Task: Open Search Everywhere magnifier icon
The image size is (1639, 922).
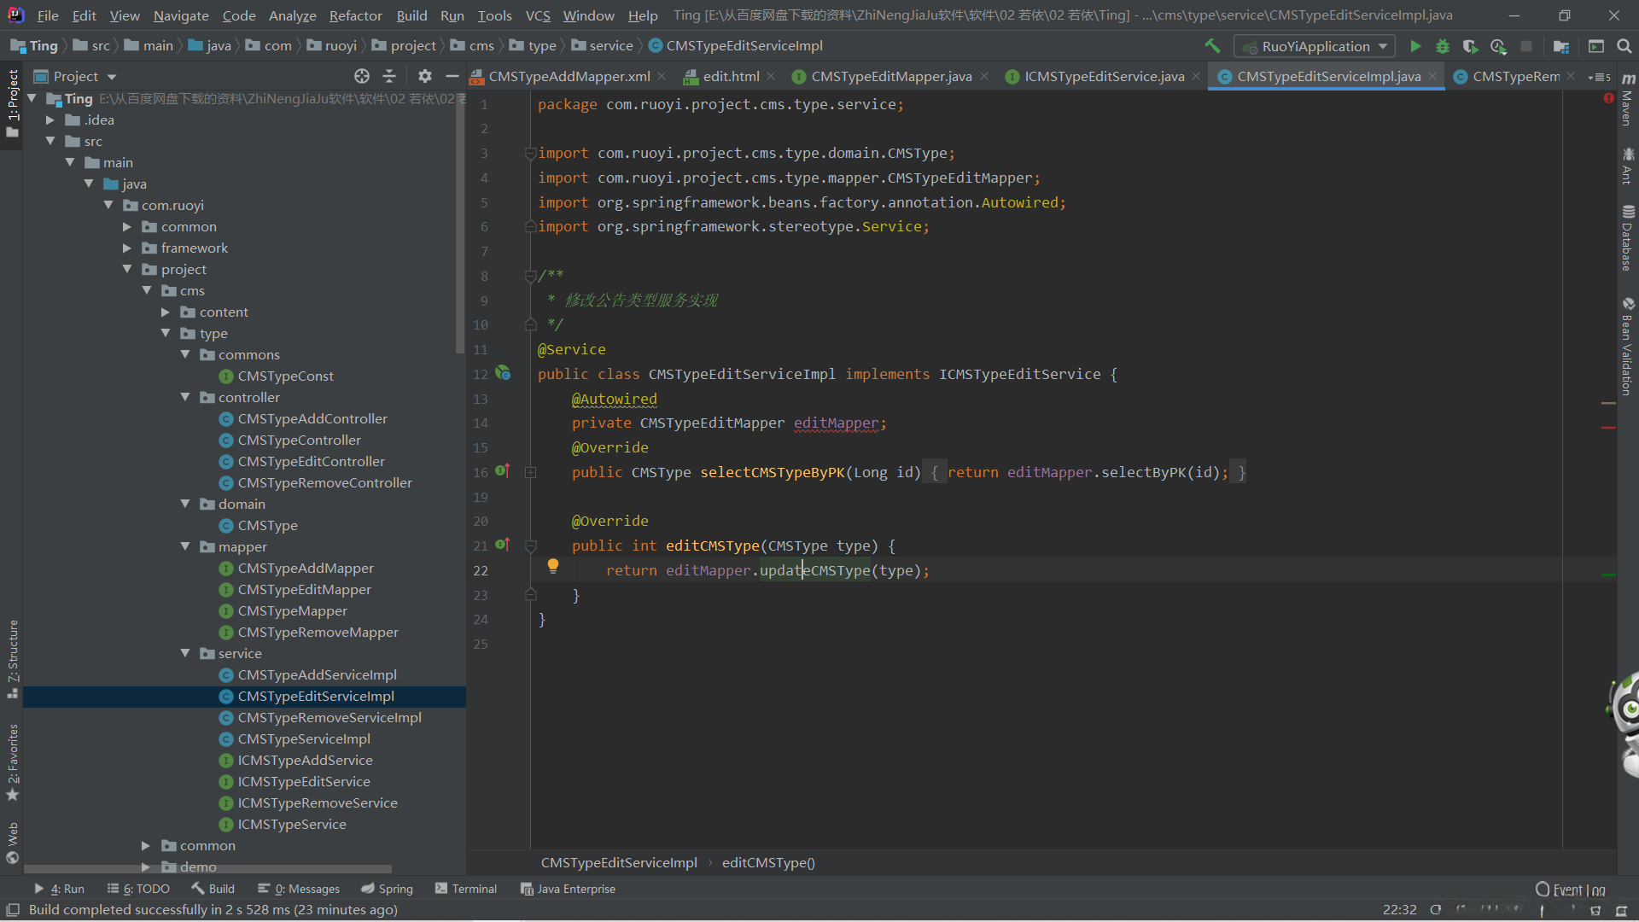Action: pyautogui.click(x=1624, y=46)
